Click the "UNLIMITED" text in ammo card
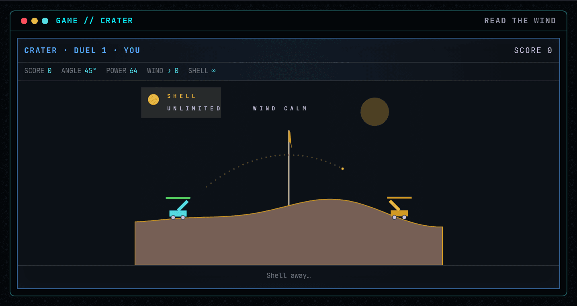 point(194,108)
